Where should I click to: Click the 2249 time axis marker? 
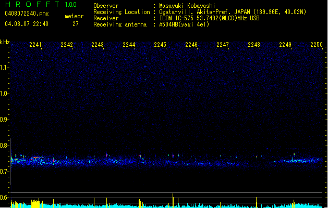285,45
